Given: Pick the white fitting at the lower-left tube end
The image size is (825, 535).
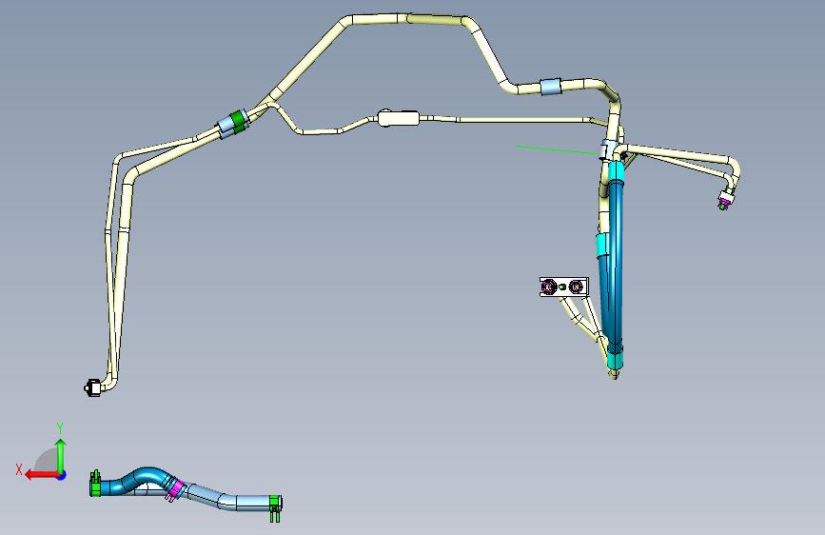Looking at the screenshot, I should click(93, 387).
